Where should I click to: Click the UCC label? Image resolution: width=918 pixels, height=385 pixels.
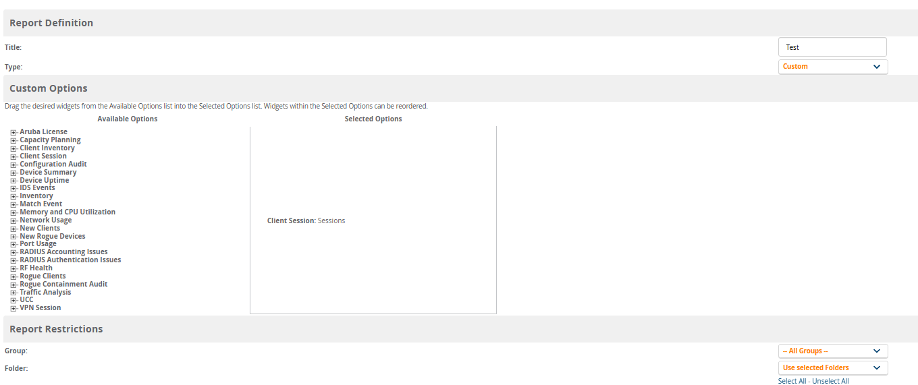(26, 299)
